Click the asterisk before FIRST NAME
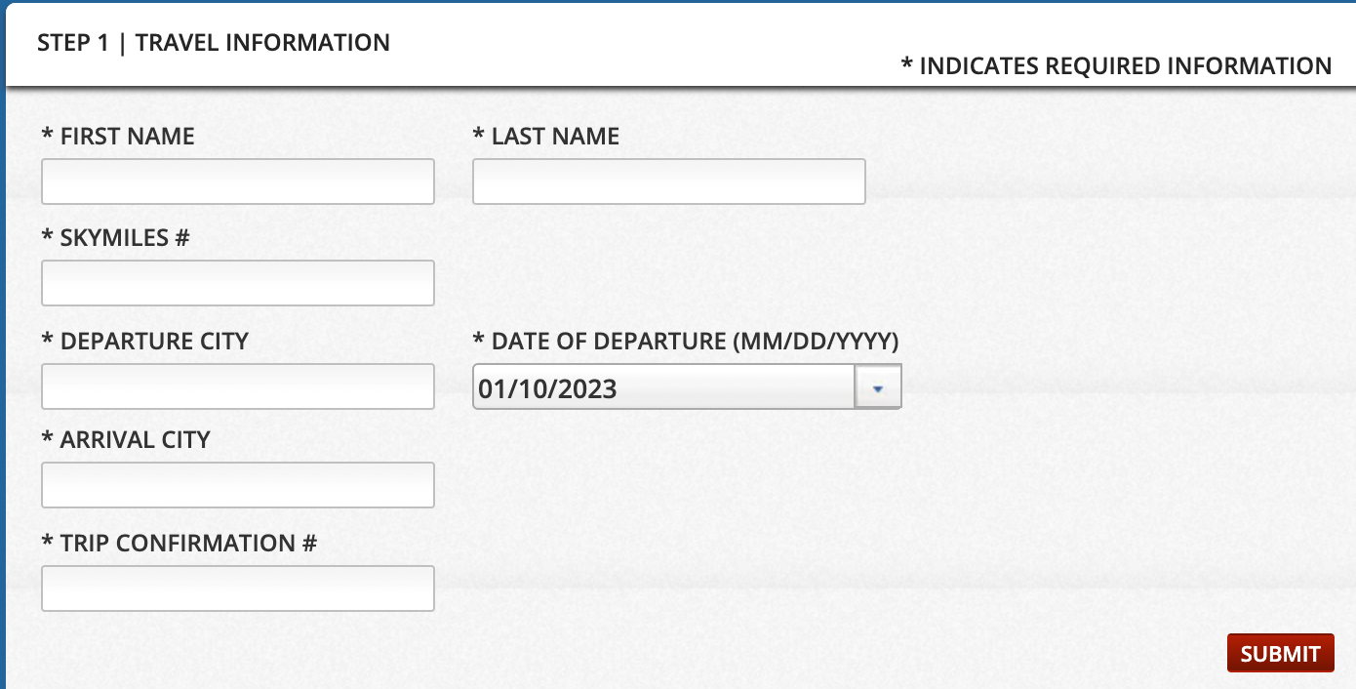 (46, 136)
